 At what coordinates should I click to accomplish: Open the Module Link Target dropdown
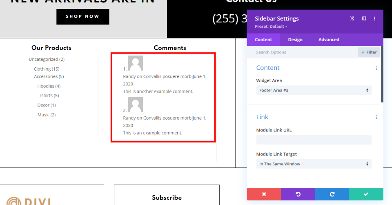coord(314,164)
